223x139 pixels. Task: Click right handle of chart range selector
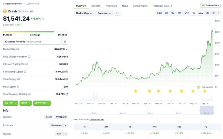tap(213, 110)
